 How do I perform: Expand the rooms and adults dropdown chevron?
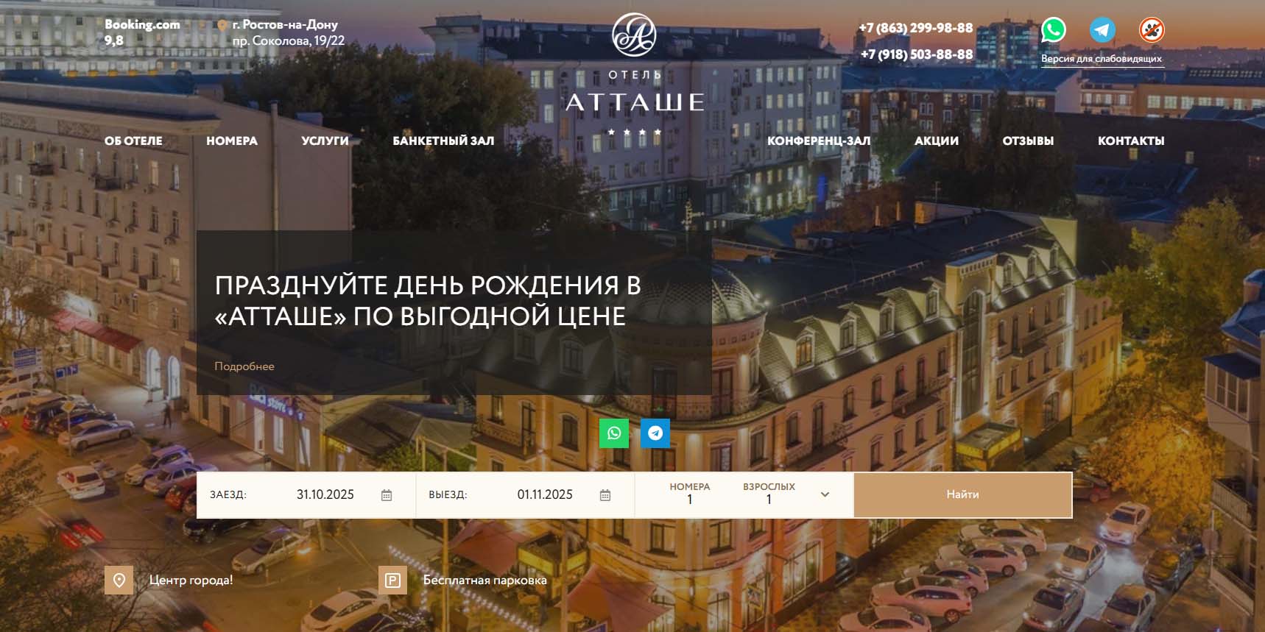(825, 494)
